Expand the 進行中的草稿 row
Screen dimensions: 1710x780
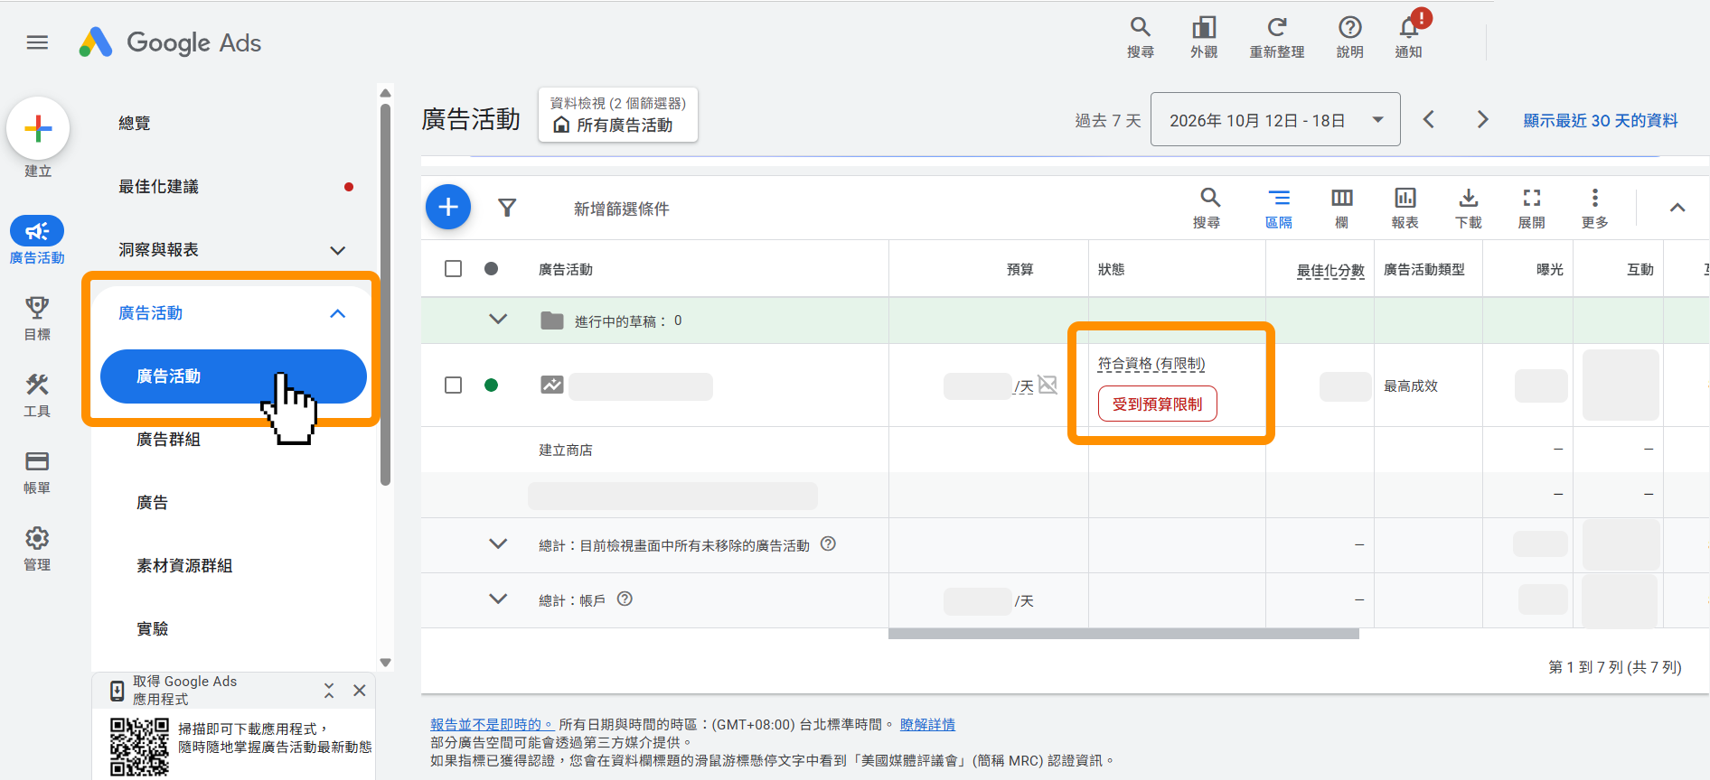[498, 320]
